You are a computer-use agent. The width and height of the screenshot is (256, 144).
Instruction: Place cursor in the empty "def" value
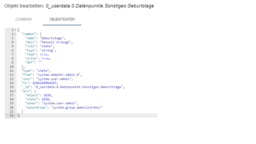coord(40,63)
